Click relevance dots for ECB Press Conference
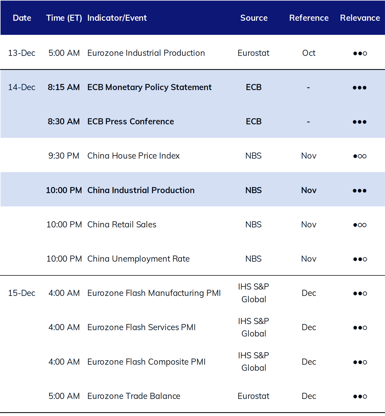This screenshot has height=416, width=385. (x=360, y=122)
